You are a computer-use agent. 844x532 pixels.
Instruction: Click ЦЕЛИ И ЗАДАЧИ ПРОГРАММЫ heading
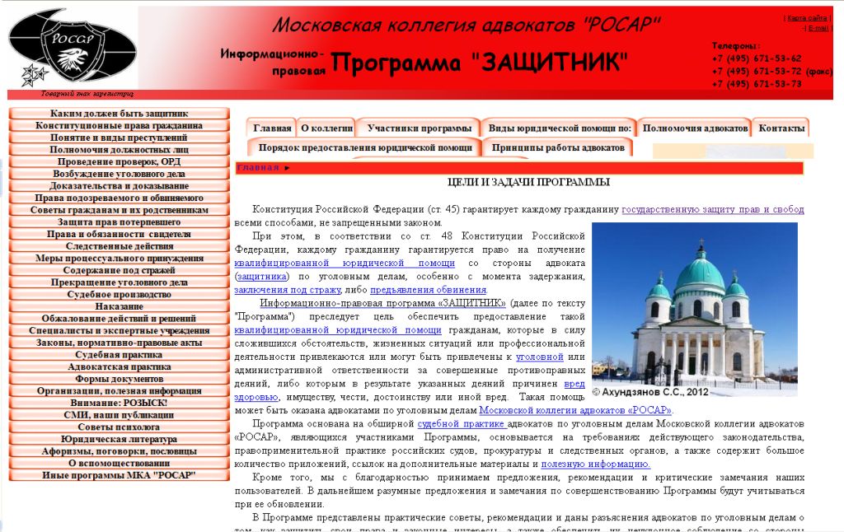[x=528, y=182]
